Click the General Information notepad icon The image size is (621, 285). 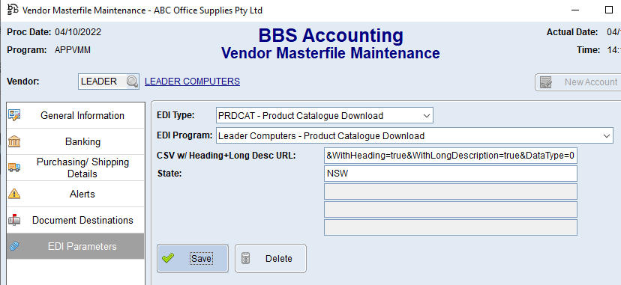[x=14, y=115]
